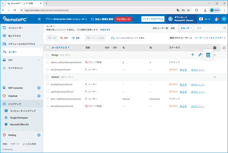
Task: Open Meeting help question mark
Action: 39,135
